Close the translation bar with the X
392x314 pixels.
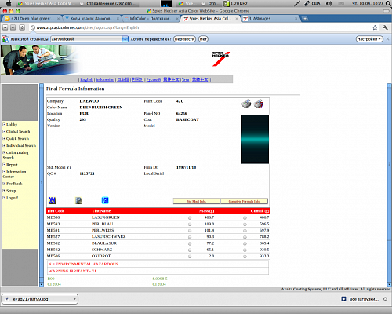coord(387,39)
